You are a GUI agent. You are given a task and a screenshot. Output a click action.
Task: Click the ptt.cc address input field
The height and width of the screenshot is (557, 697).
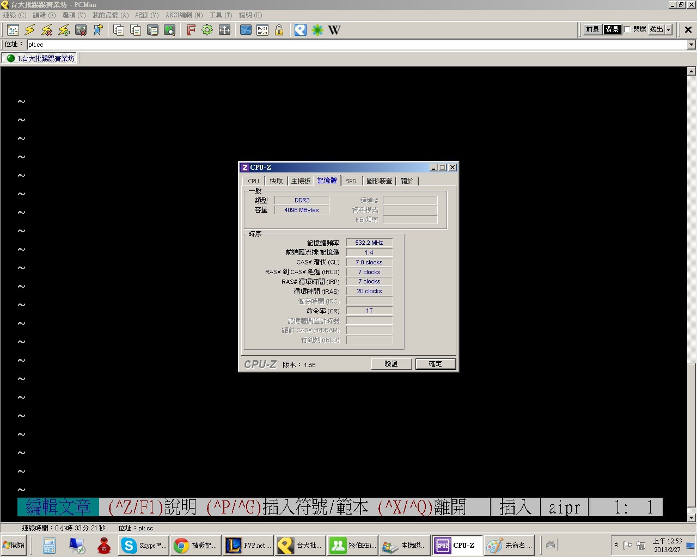pyautogui.click(x=354, y=45)
